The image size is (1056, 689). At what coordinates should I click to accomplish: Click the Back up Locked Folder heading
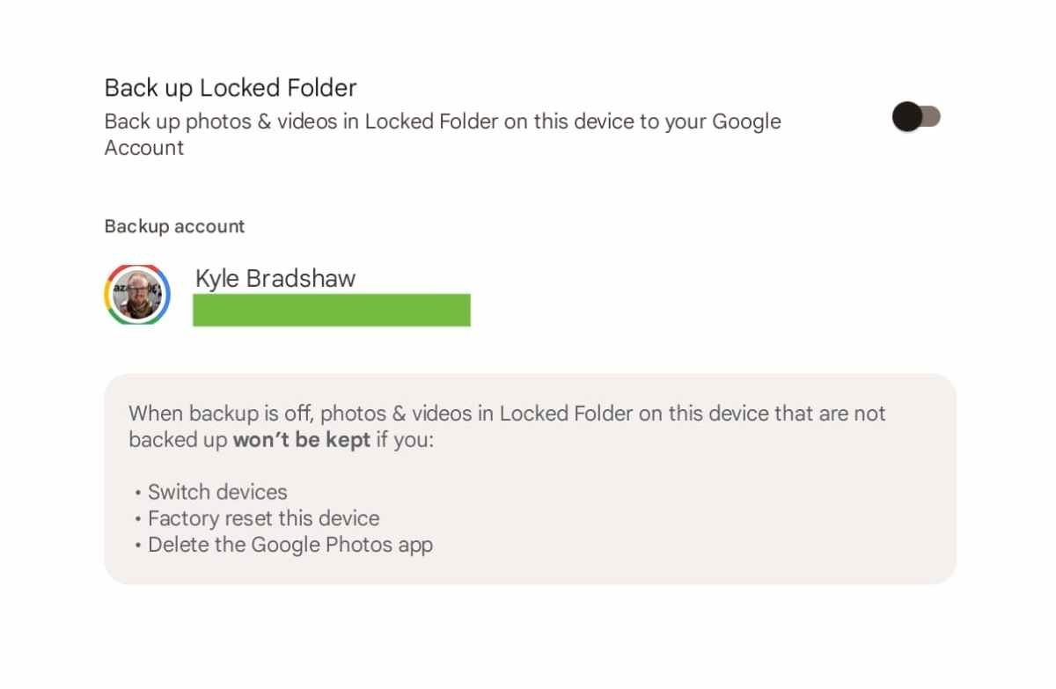pyautogui.click(x=231, y=87)
